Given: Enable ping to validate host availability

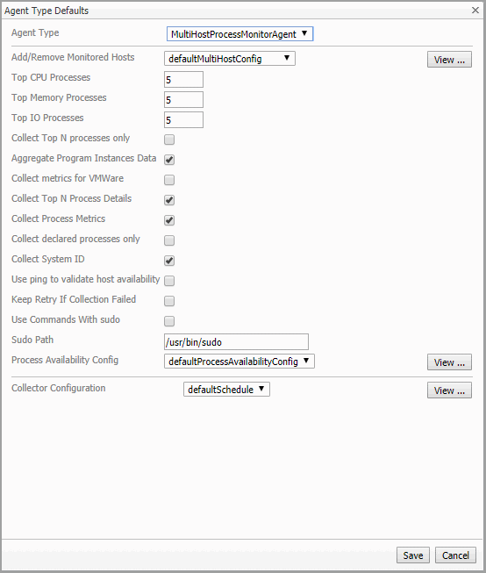Looking at the screenshot, I should coord(169,281).
